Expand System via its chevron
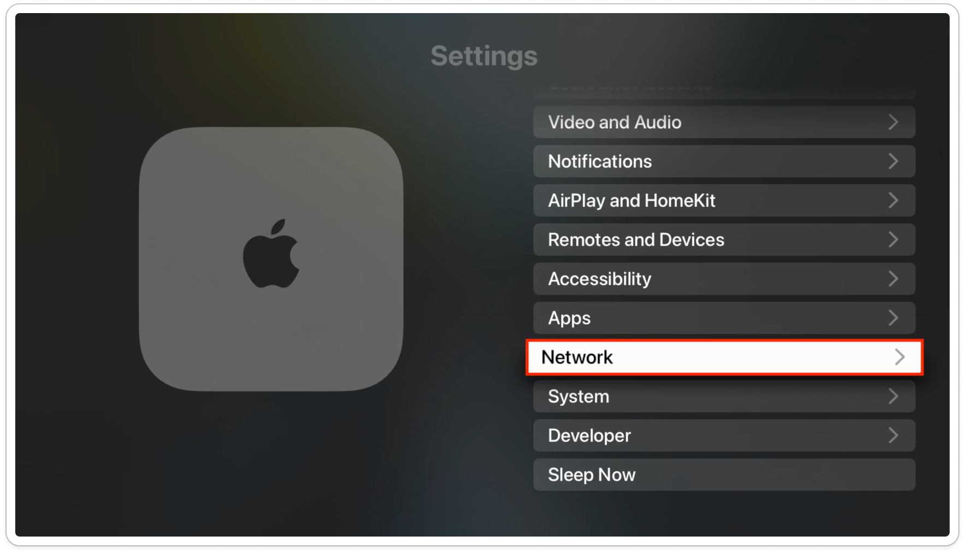 point(893,396)
